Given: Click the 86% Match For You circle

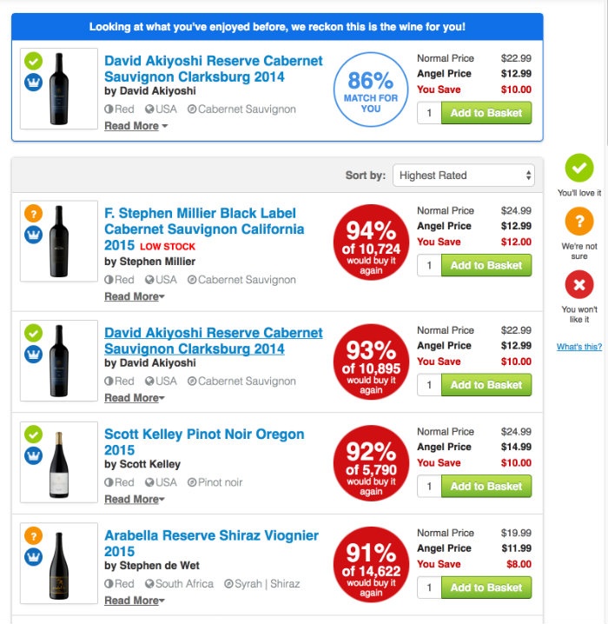Looking at the screenshot, I should 371,89.
